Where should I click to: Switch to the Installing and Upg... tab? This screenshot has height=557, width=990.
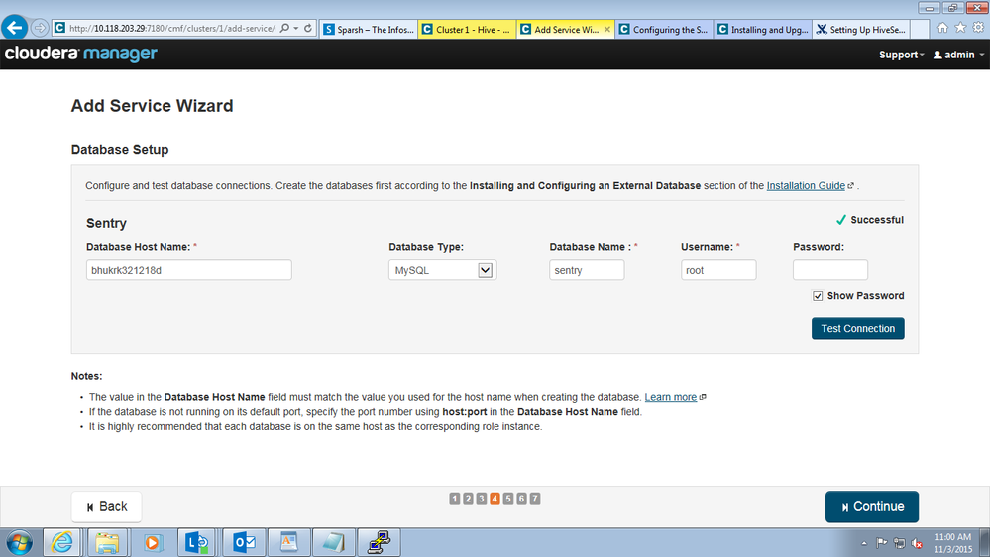[x=763, y=29]
